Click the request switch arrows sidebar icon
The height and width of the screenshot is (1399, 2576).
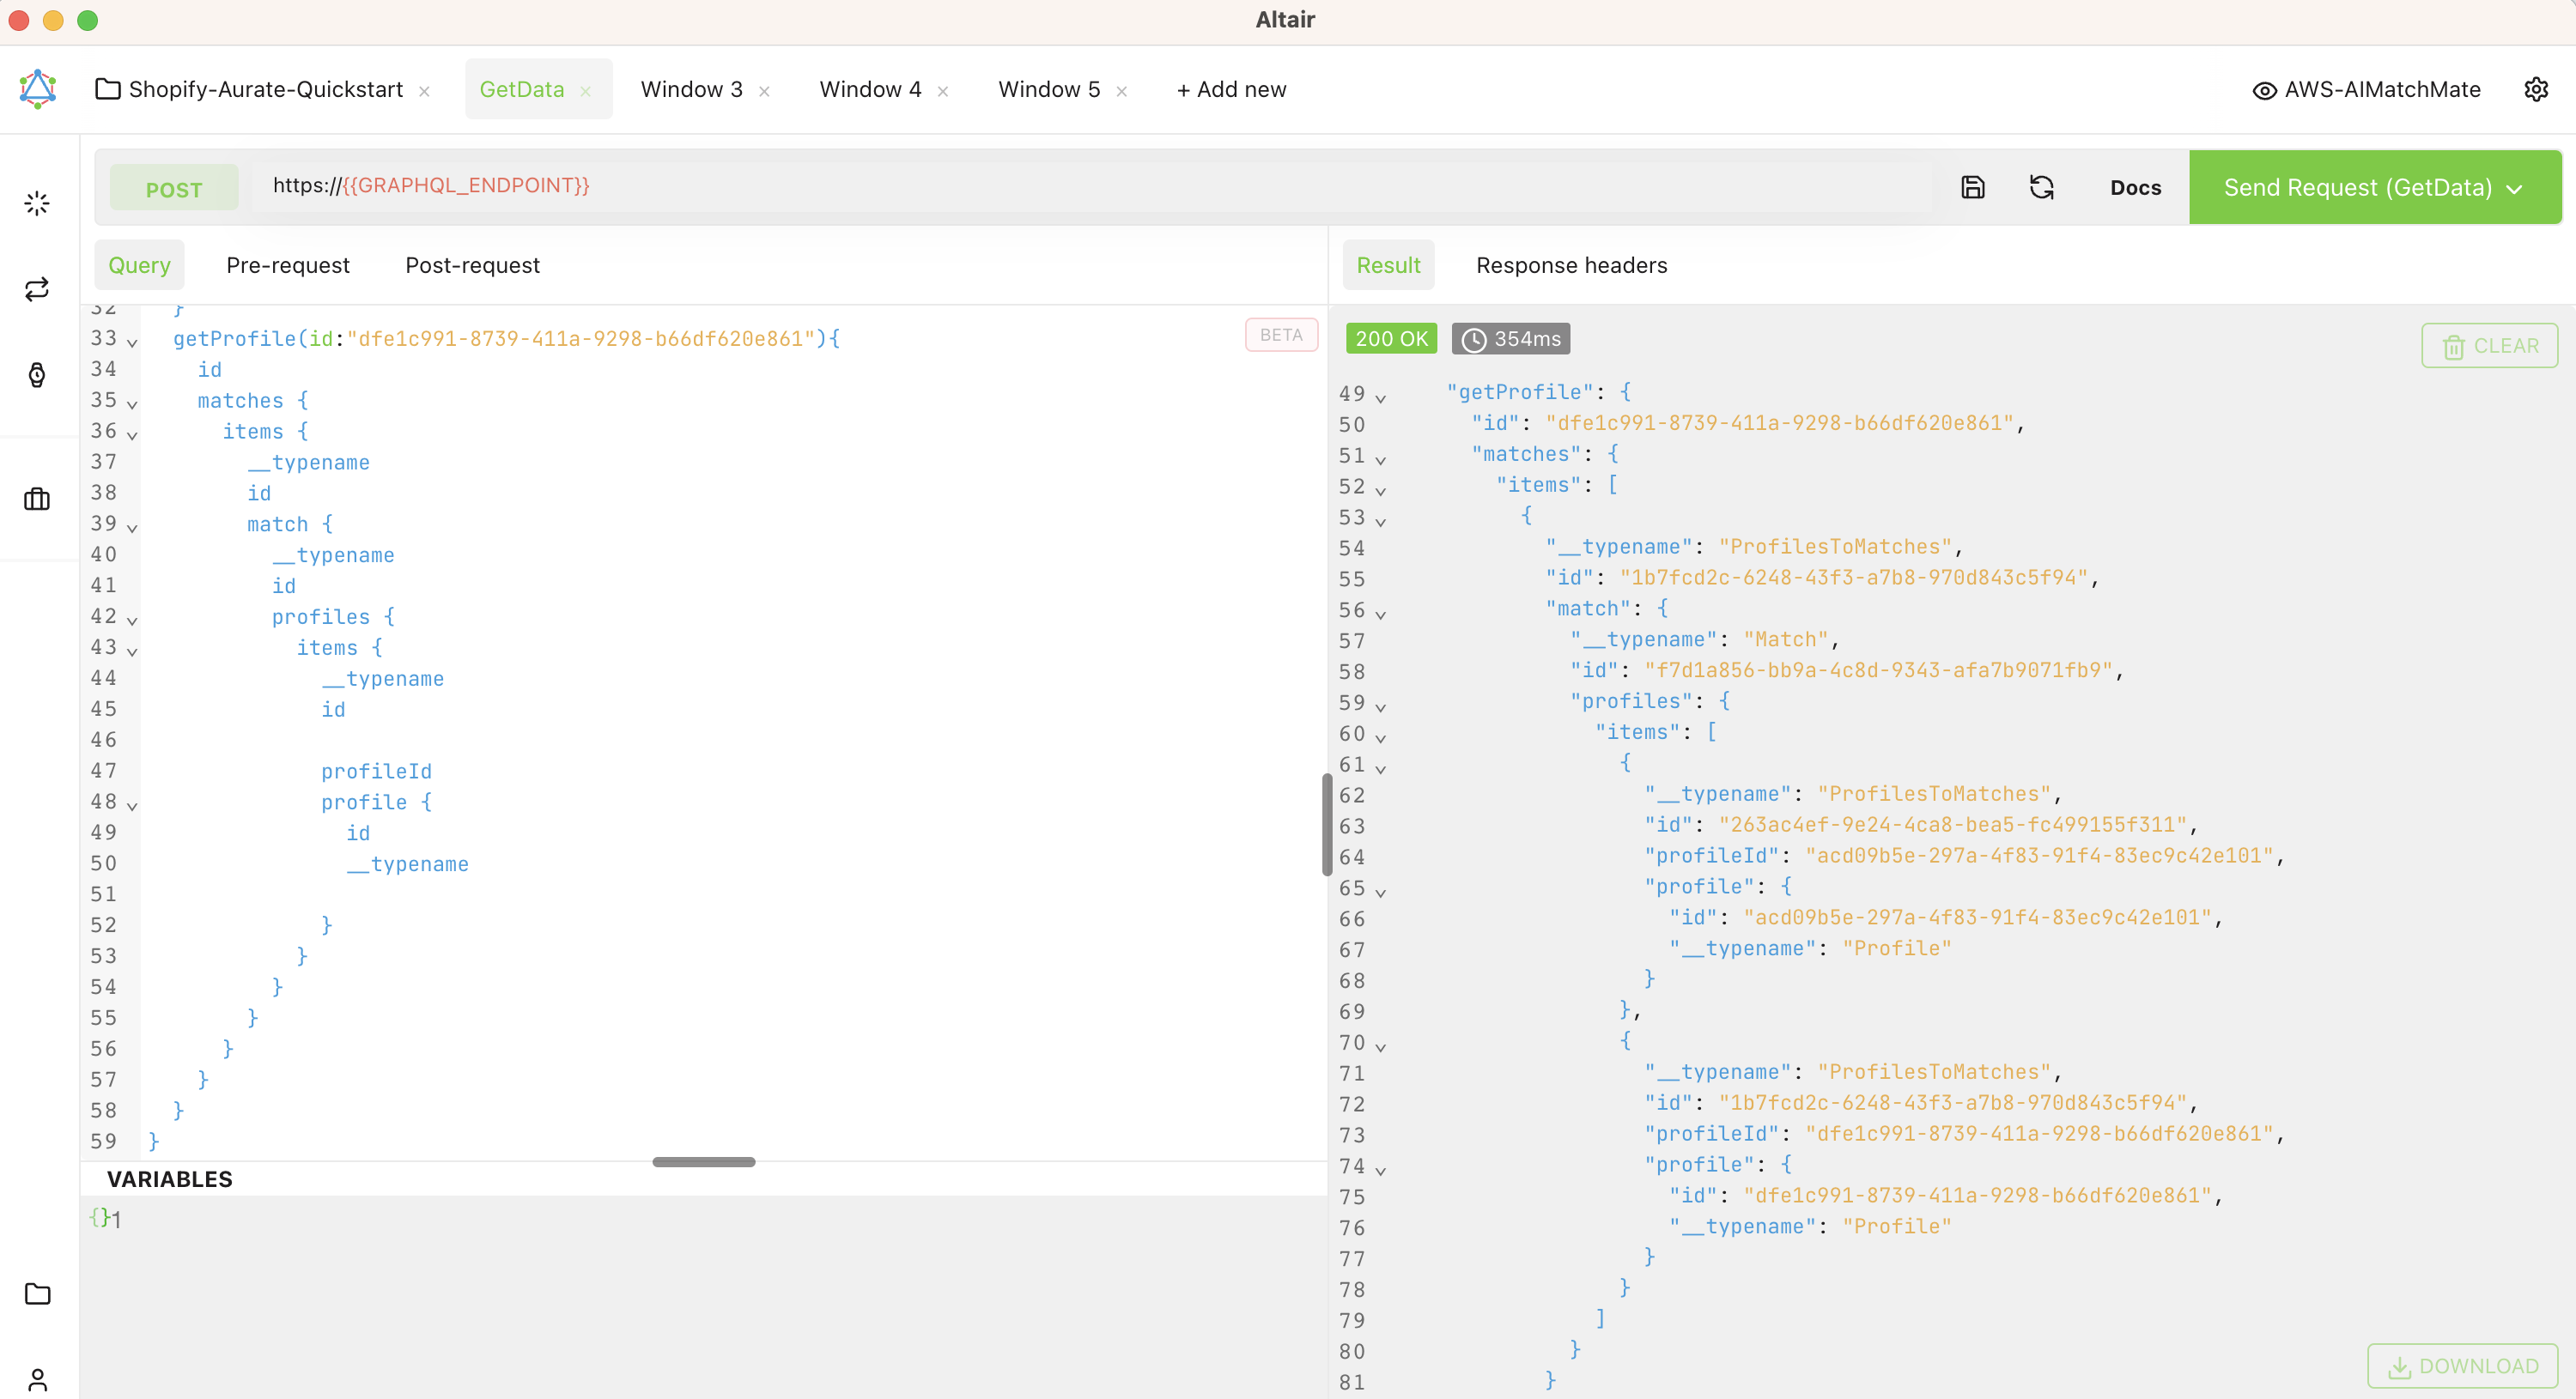click(37, 290)
